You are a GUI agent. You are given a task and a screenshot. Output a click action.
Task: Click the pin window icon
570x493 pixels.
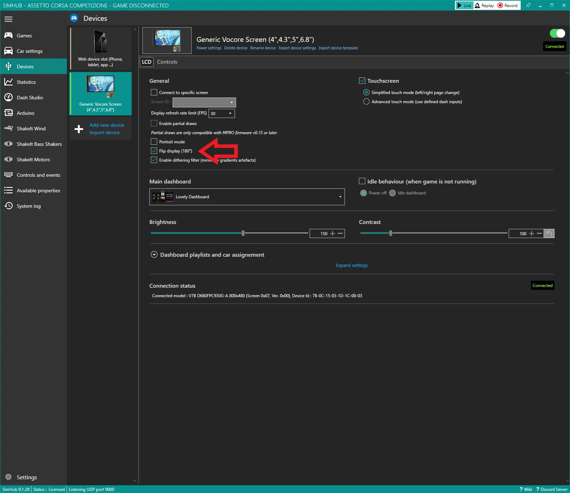(x=528, y=5)
